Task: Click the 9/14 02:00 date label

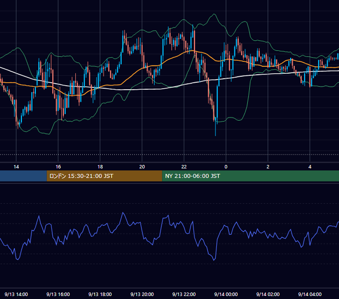Action: click(x=268, y=294)
